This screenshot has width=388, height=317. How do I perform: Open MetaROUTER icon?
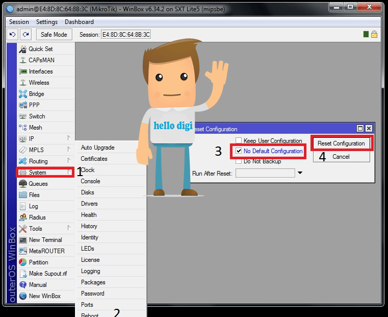[23, 251]
